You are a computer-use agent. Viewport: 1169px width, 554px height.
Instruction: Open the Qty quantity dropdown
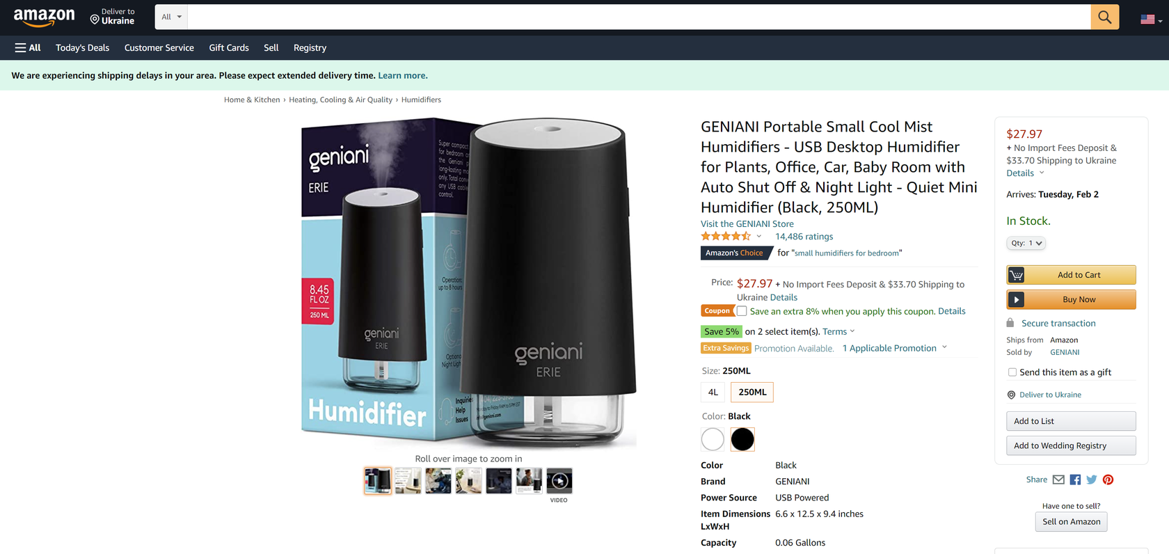pyautogui.click(x=1026, y=243)
